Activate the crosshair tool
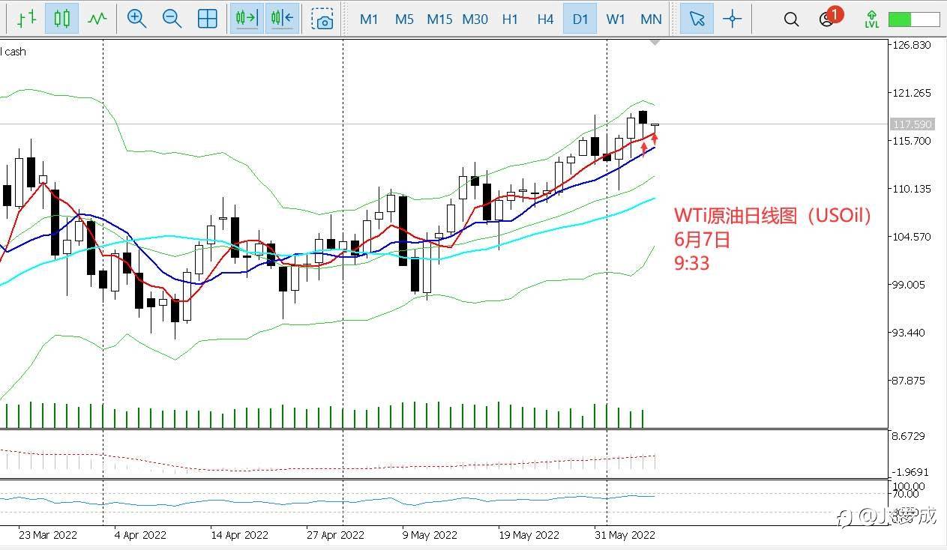The height and width of the screenshot is (550, 947). 733,19
